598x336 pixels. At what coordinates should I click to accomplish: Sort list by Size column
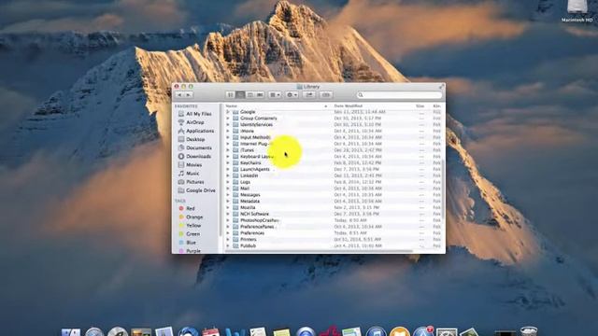click(x=420, y=105)
